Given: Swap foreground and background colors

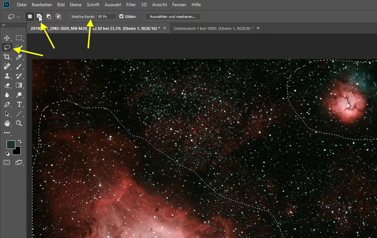Looking at the screenshot, I should [x=20, y=141].
